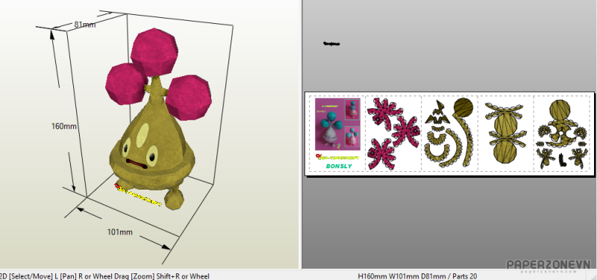
Task: Click the mouth of the Bonsly model
Action: (x=137, y=164)
